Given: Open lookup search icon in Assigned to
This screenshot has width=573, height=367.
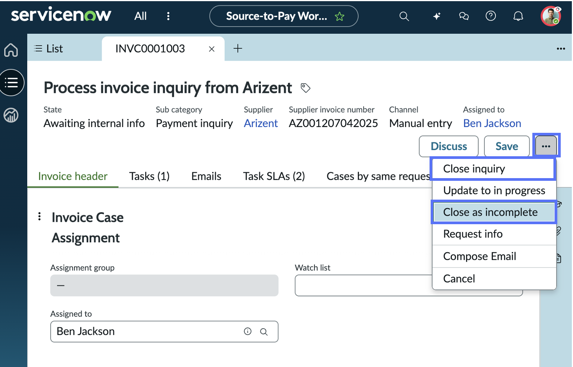Looking at the screenshot, I should pyautogui.click(x=264, y=332).
